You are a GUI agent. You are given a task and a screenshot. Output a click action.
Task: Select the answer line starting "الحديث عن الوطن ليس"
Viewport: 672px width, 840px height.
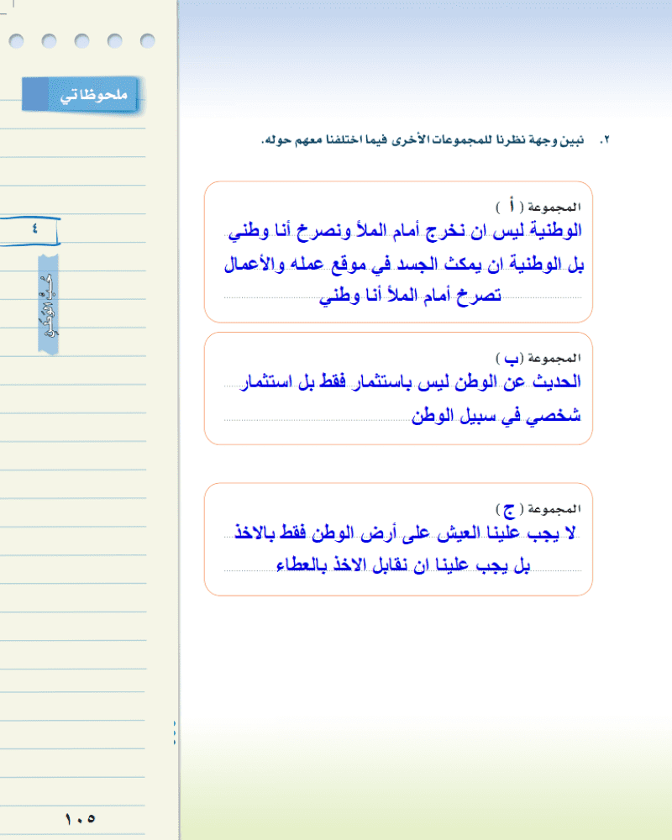(410, 382)
